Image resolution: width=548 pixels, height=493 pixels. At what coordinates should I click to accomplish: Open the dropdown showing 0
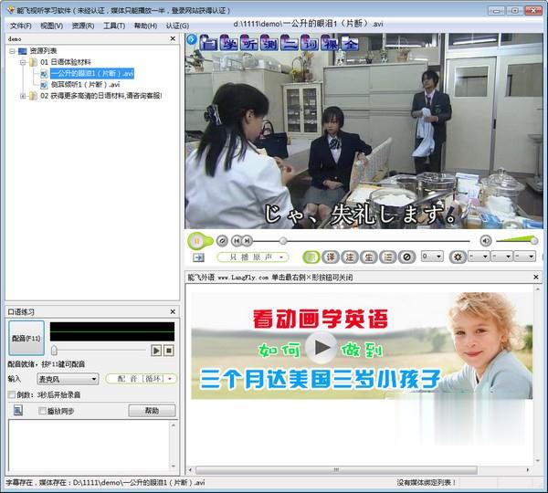432,257
